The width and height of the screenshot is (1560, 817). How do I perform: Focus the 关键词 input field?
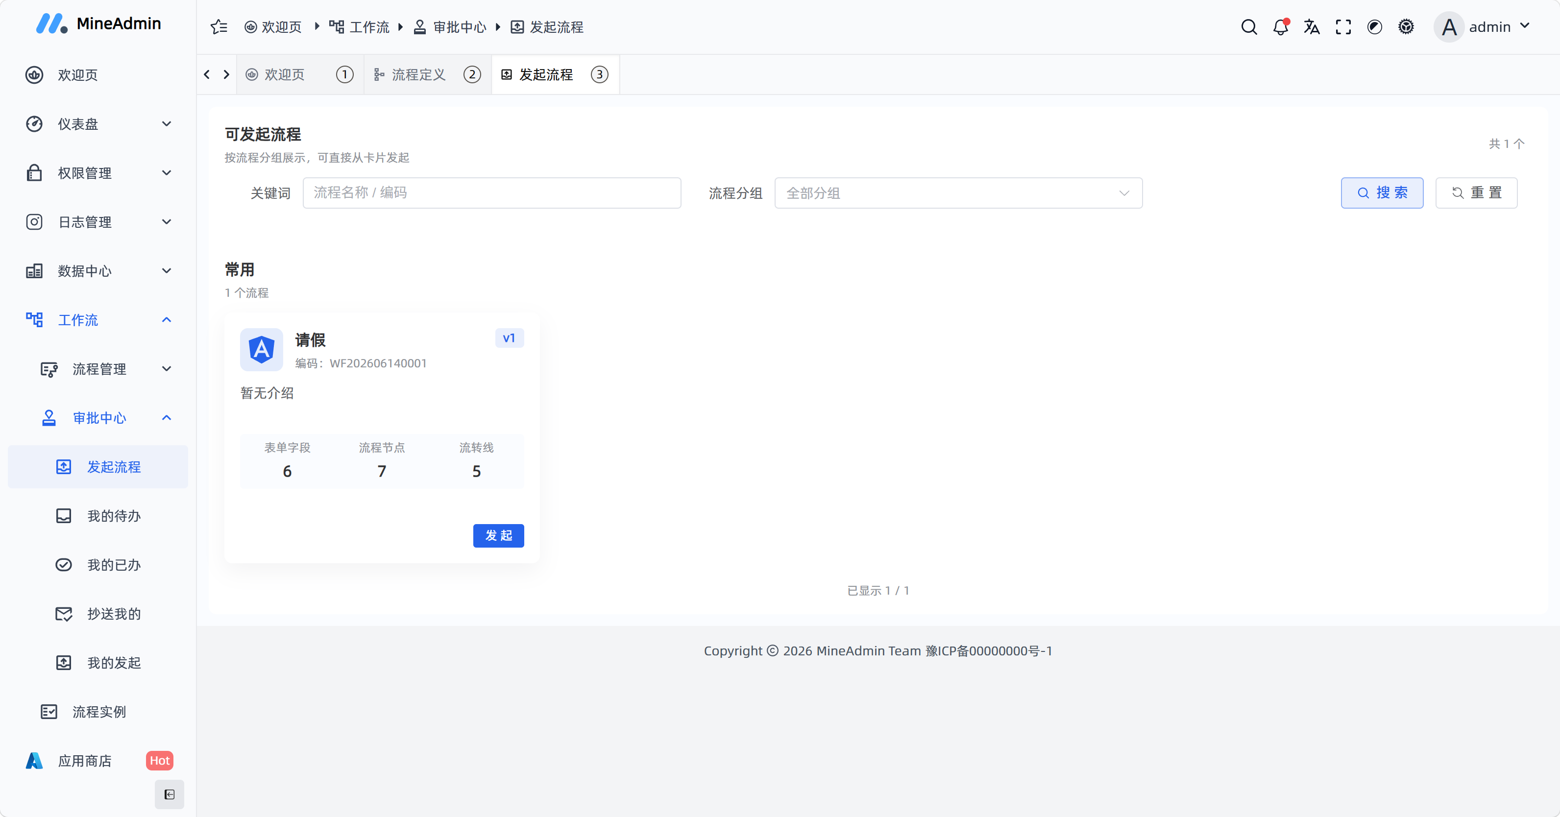(492, 192)
